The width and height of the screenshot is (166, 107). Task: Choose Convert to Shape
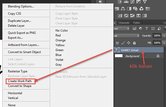point(20,86)
